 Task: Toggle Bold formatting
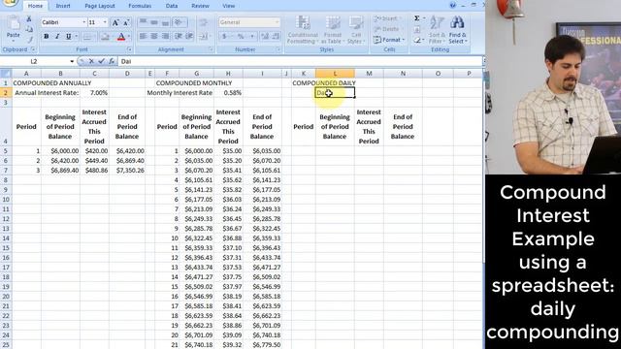[x=46, y=37]
